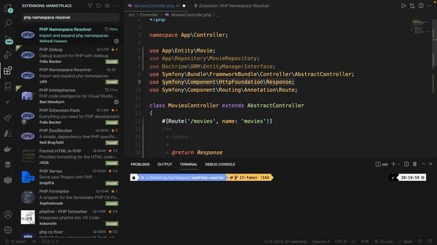Install the PHP Server extension
Viewport: 437px width, 245px height.
pyautogui.click(x=112, y=183)
